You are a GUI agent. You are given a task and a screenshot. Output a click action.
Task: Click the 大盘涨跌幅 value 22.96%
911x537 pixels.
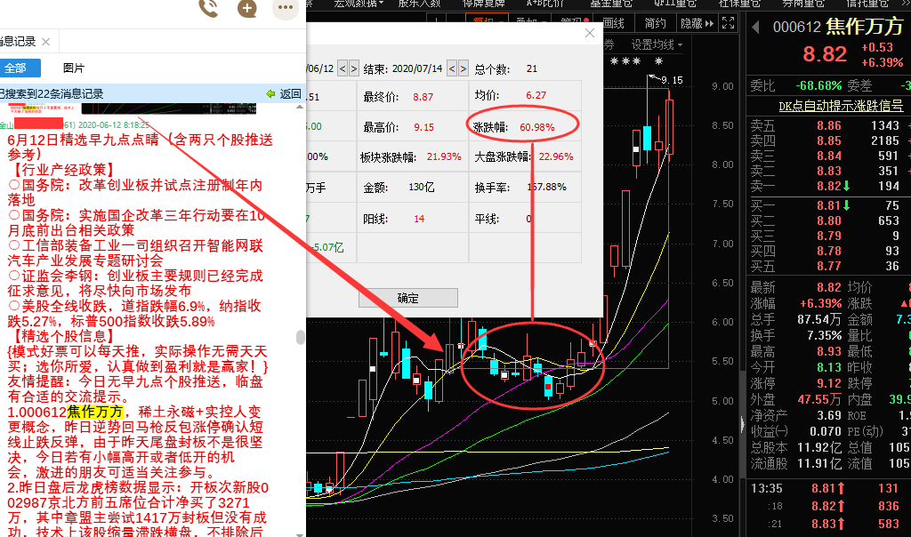[556, 156]
